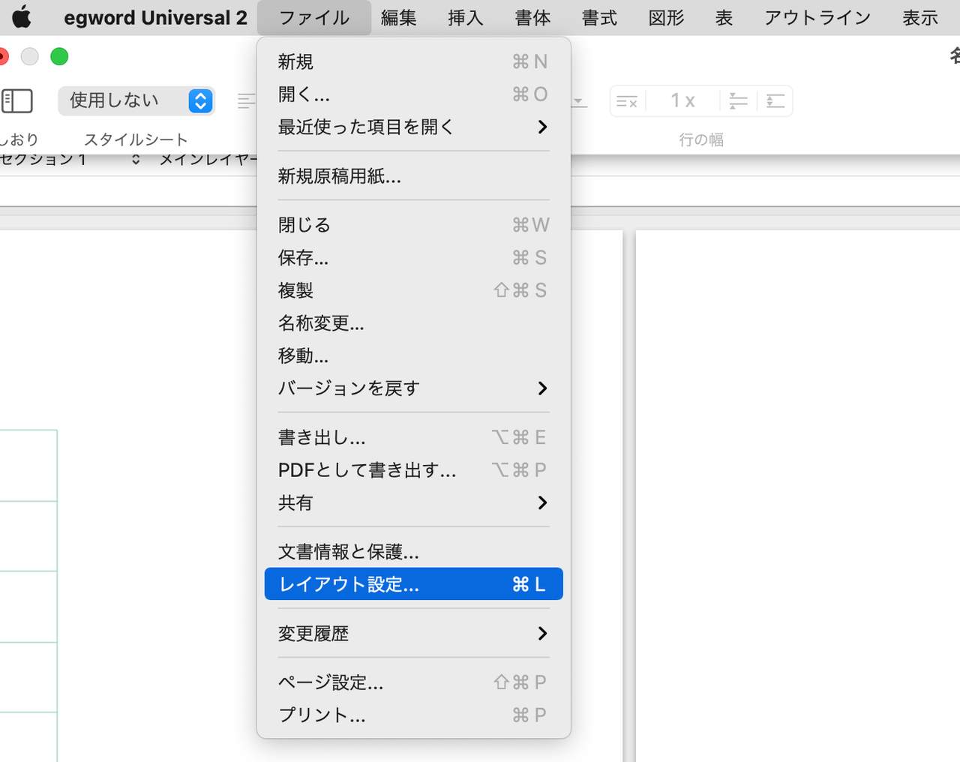Choose 保存… from the File menu
Image resolution: width=960 pixels, height=762 pixels.
pos(414,258)
